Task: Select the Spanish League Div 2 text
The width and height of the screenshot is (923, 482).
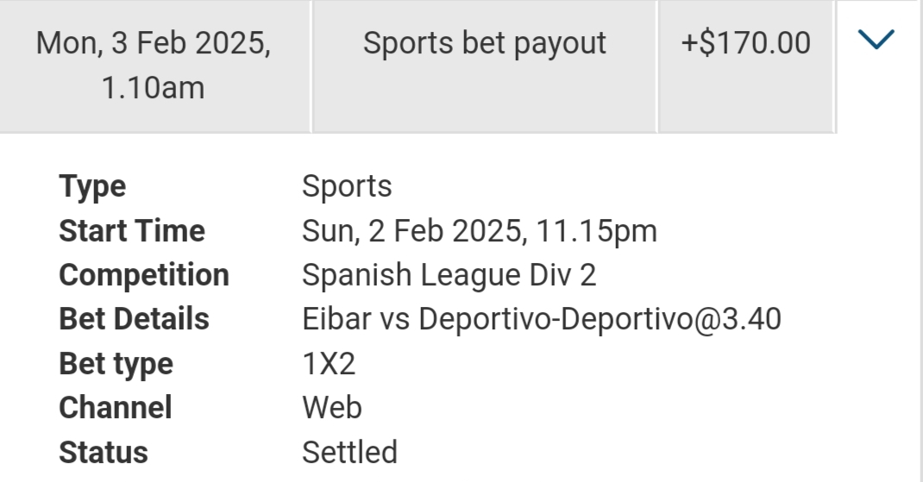Action: [449, 275]
